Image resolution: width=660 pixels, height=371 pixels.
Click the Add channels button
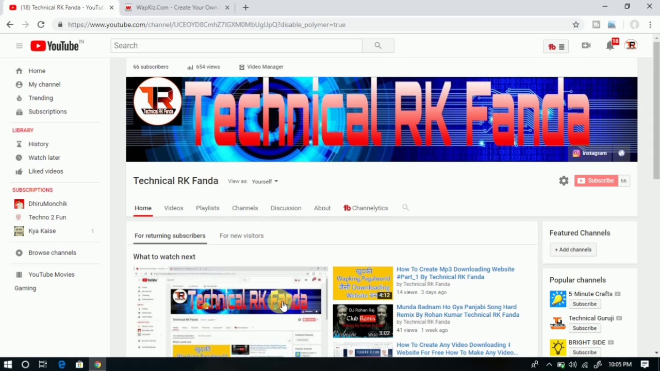(x=573, y=249)
